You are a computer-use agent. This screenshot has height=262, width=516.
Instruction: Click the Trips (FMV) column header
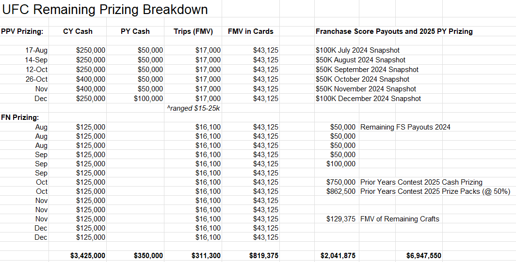(193, 31)
